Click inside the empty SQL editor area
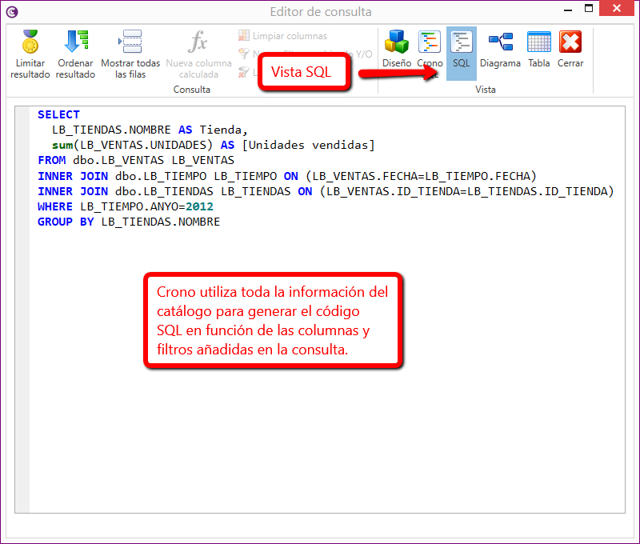The height and width of the screenshot is (544, 640). click(320, 440)
